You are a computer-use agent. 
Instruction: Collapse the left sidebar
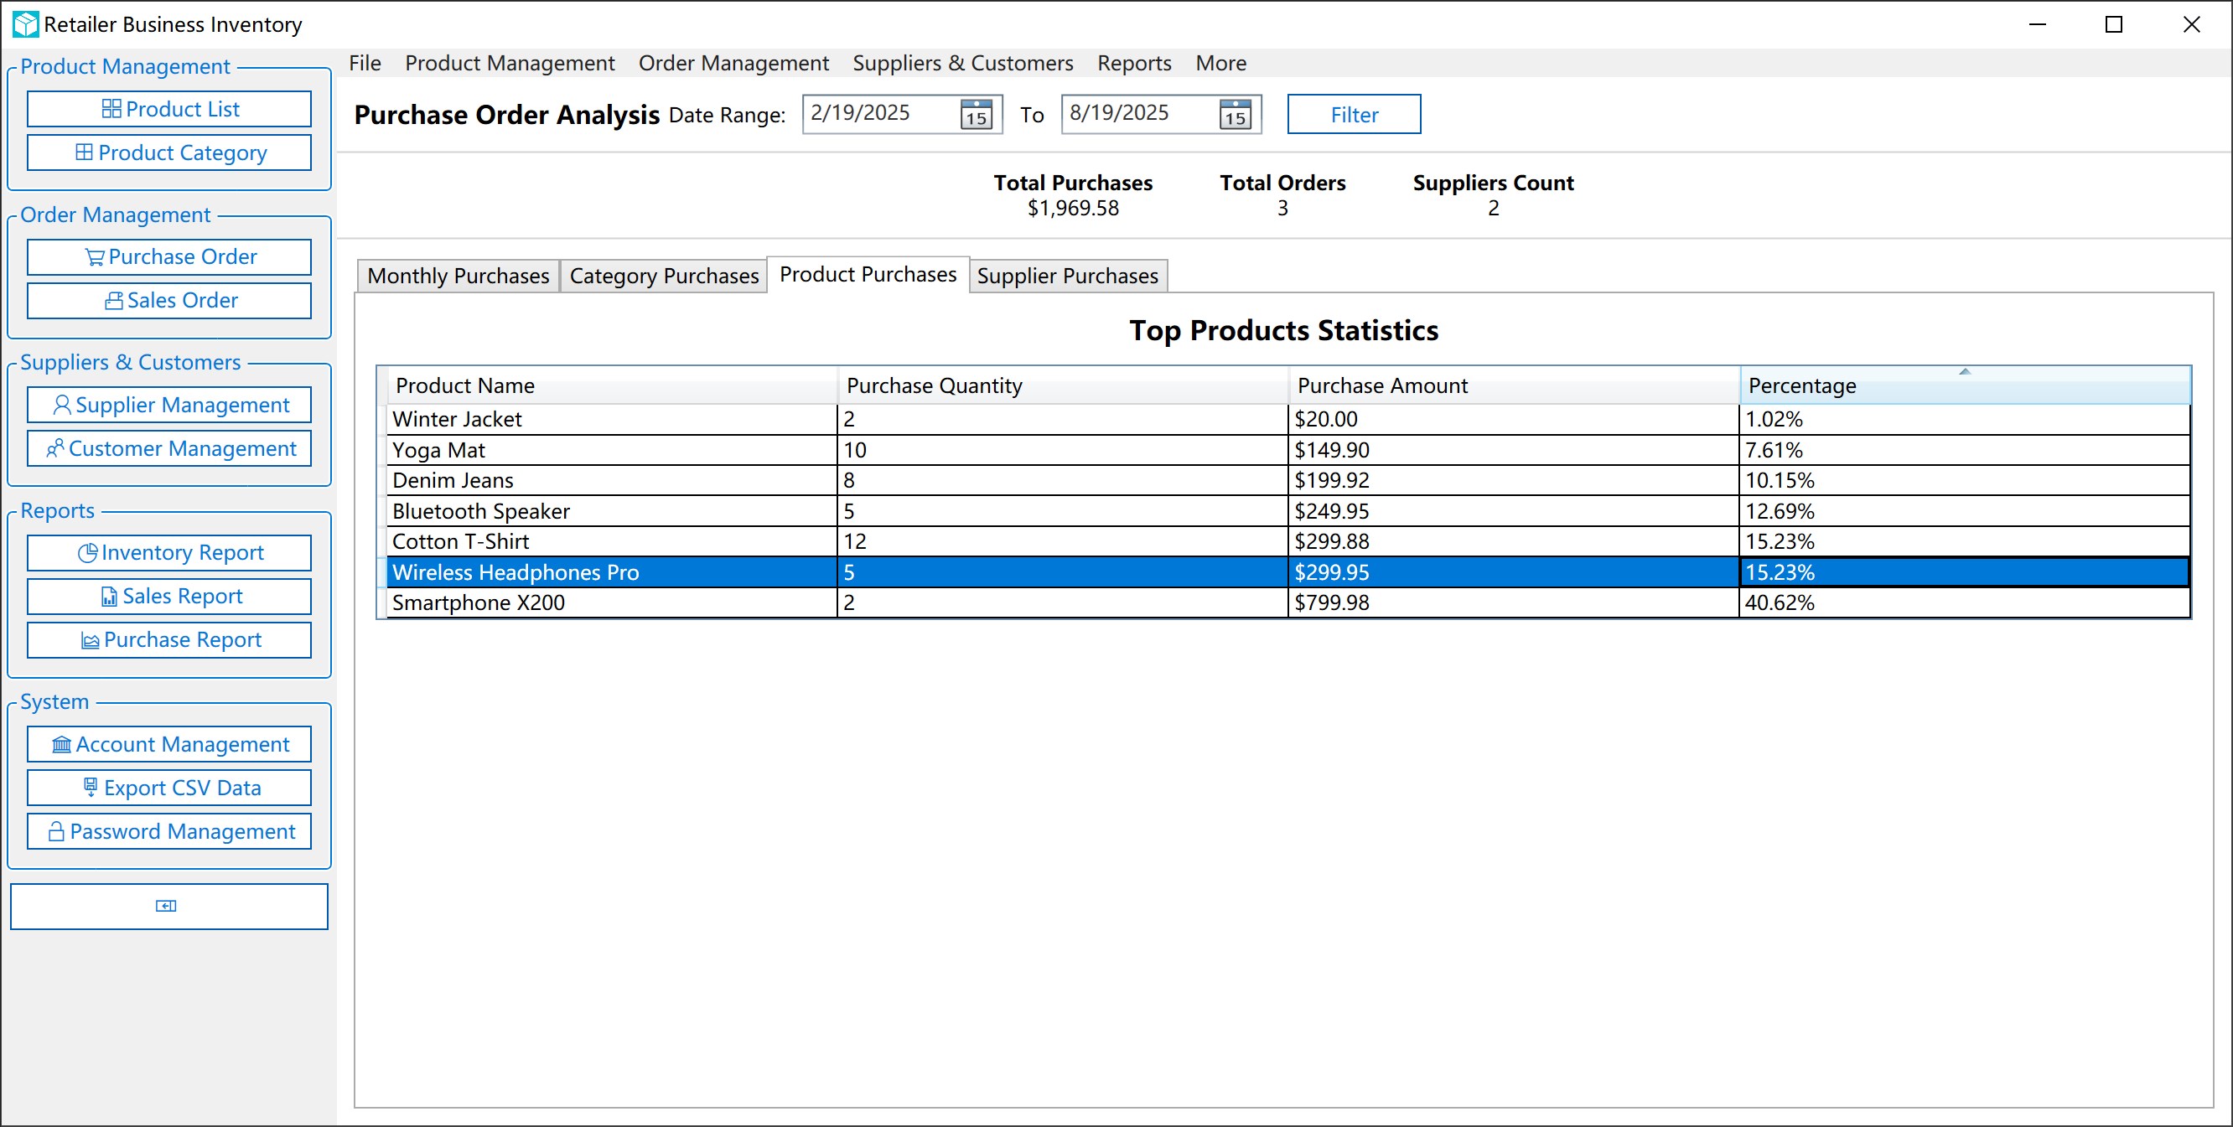pyautogui.click(x=169, y=905)
